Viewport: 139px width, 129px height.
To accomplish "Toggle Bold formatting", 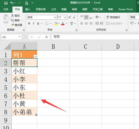I will pyautogui.click(x=29, y=23).
